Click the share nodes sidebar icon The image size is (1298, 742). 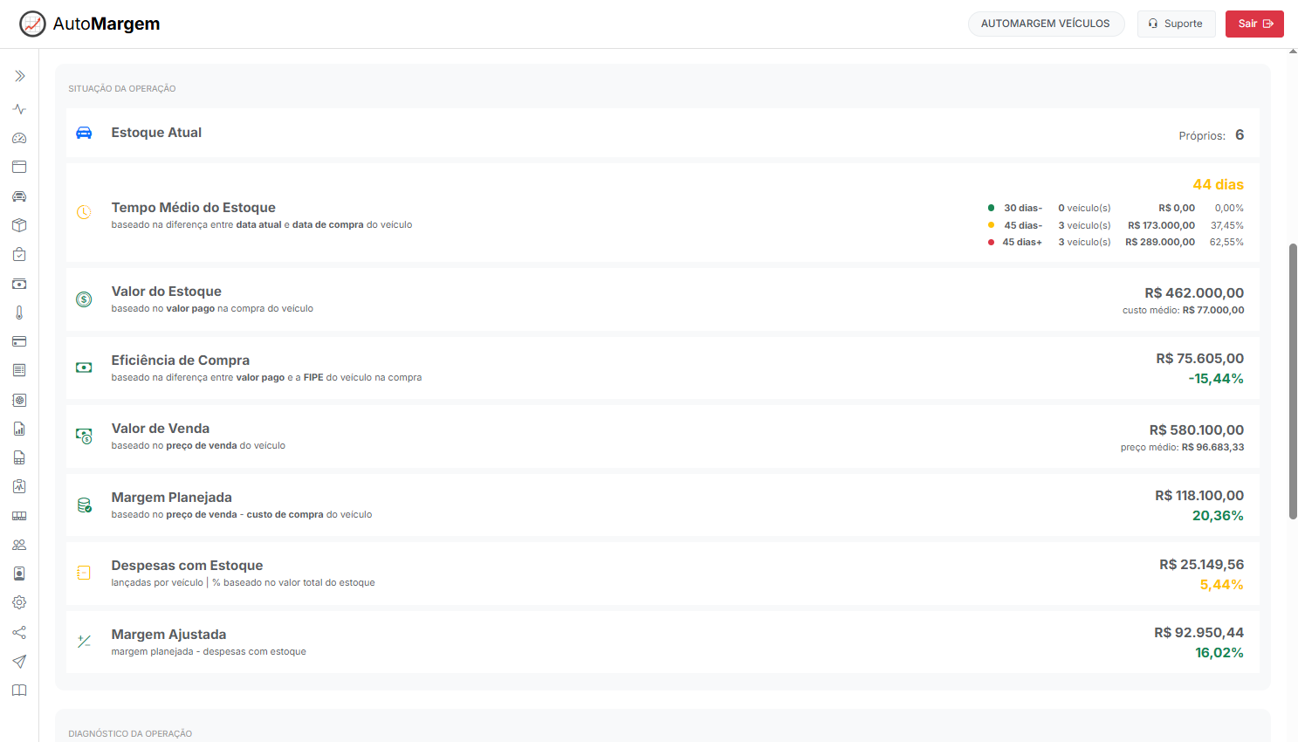[19, 632]
